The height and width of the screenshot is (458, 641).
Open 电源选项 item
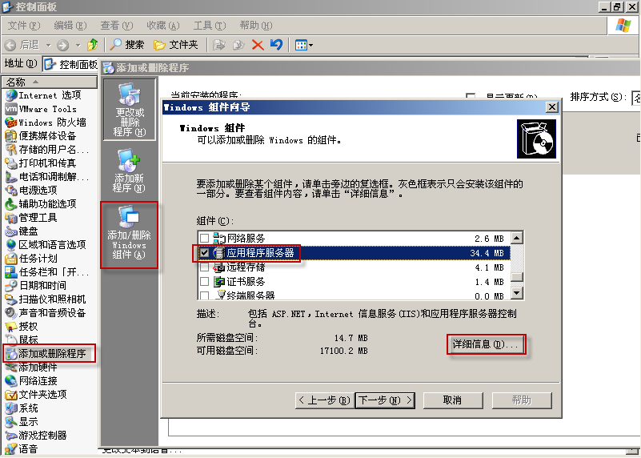point(31,190)
